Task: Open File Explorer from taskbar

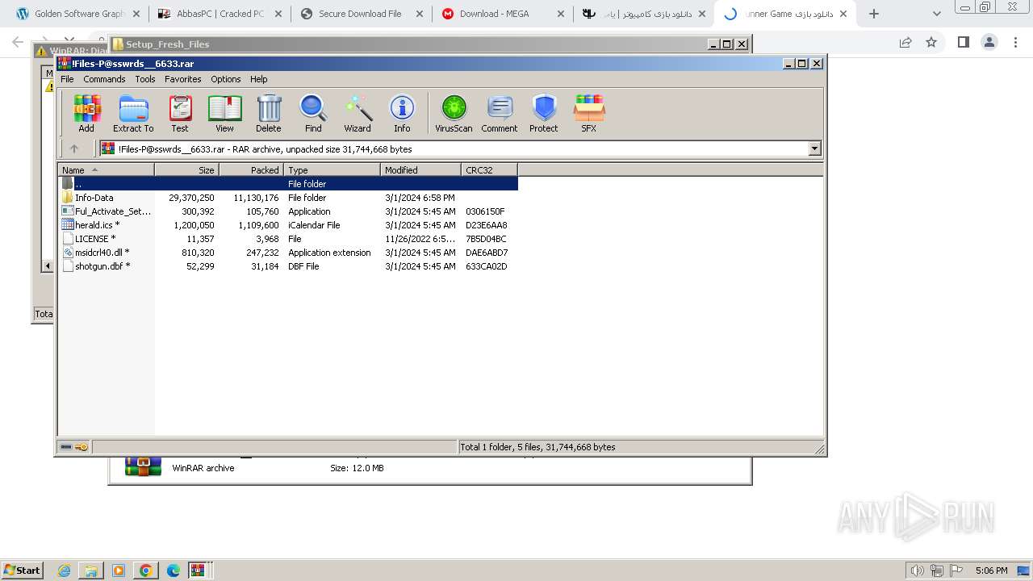Action: [x=91, y=571]
